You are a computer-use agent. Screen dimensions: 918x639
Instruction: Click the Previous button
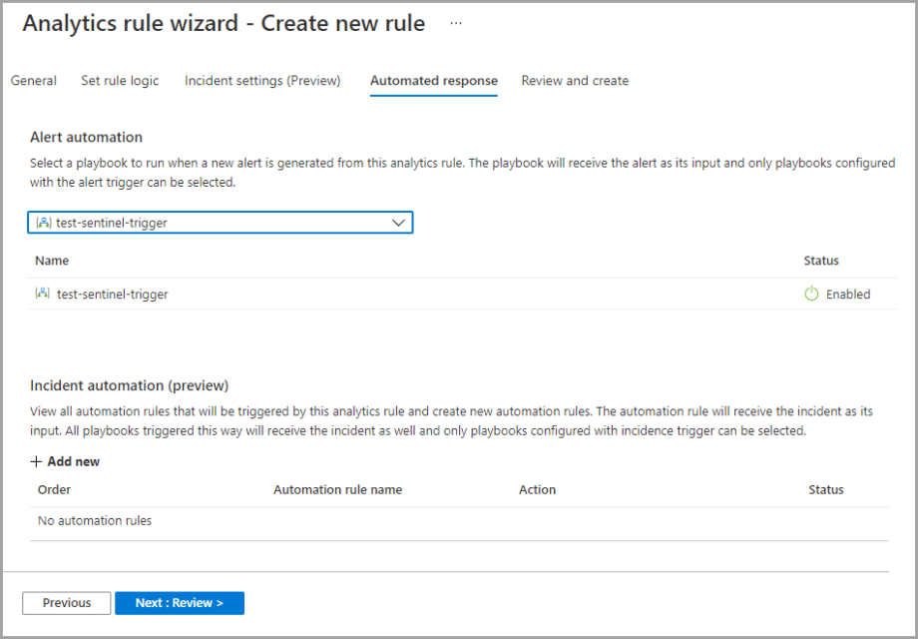coord(67,603)
